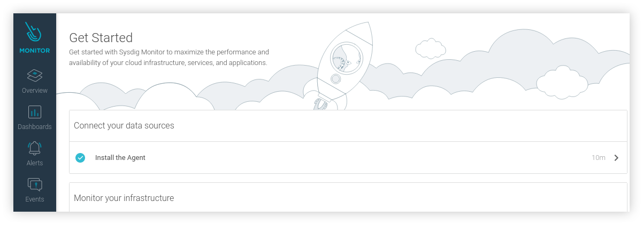This screenshot has width=643, height=225.
Task: Click the MONITOR product label
Action: (34, 51)
